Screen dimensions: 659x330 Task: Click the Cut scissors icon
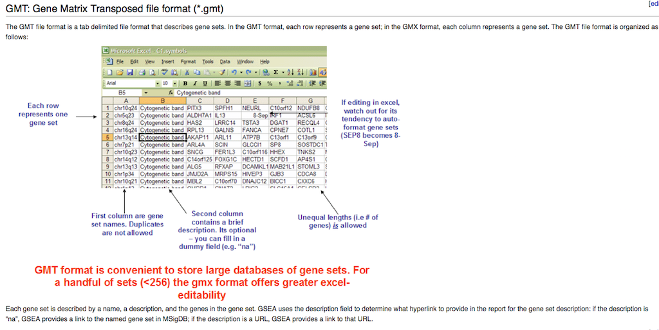point(187,73)
